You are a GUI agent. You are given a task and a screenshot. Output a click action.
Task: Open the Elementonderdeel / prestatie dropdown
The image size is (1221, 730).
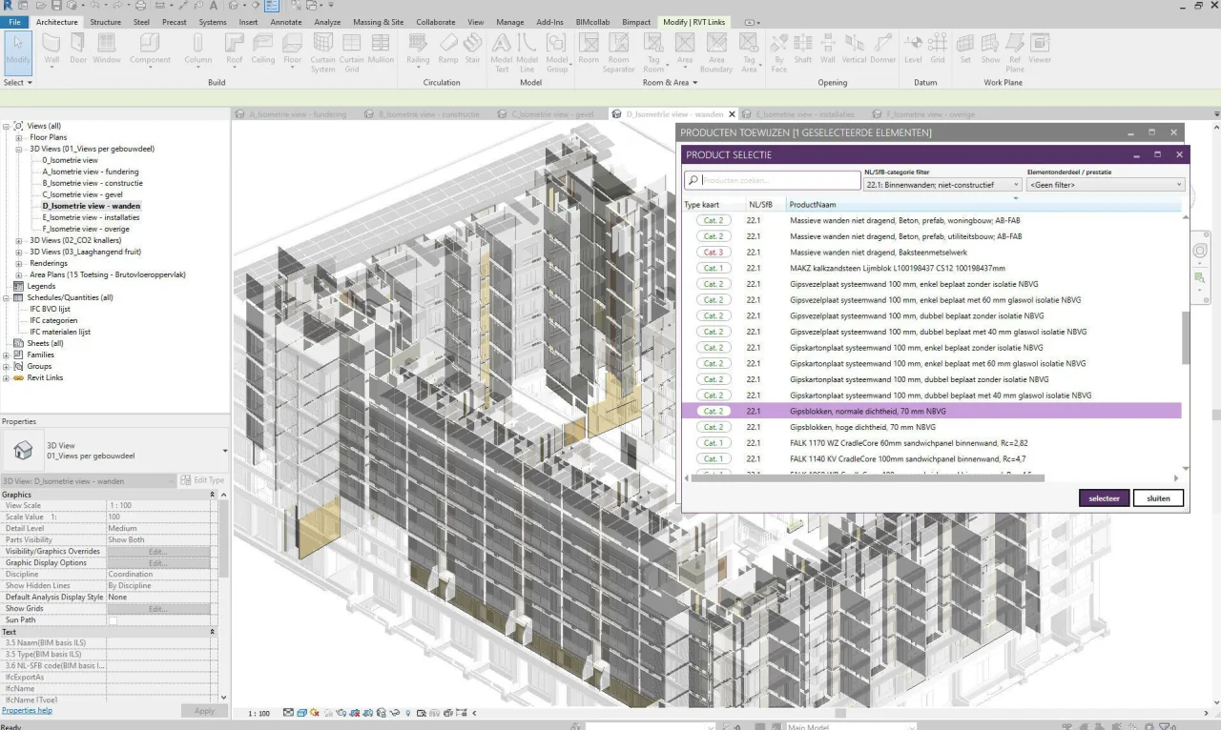pyautogui.click(x=1106, y=185)
